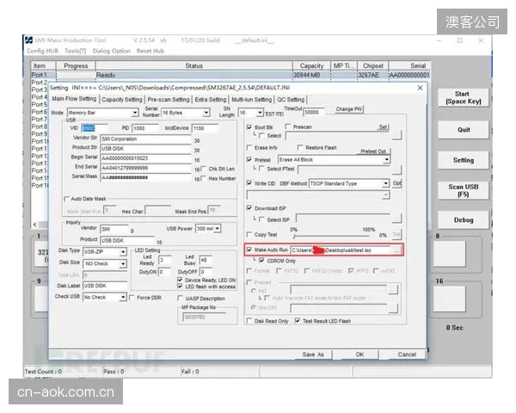This screenshot has width=516, height=413.
Task: Enable the Force DDR checkbox
Action: pyautogui.click(x=132, y=298)
